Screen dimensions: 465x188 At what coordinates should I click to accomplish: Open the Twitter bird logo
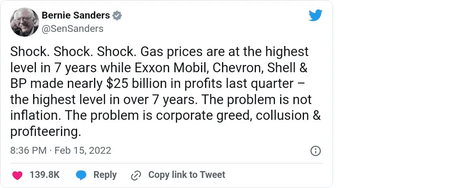(315, 15)
